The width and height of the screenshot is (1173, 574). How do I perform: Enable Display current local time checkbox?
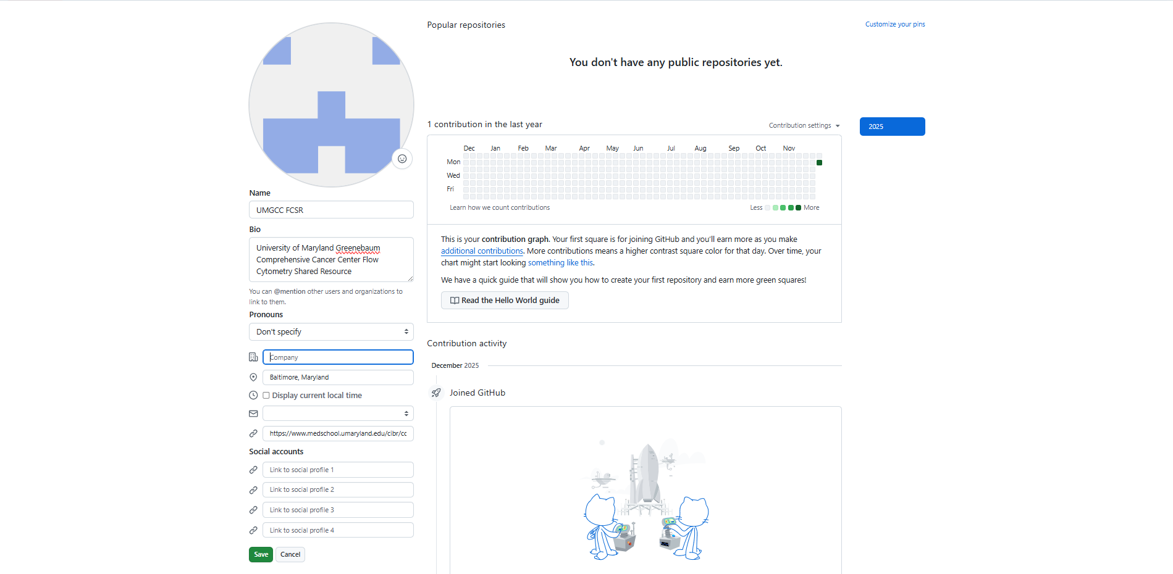pyautogui.click(x=266, y=396)
